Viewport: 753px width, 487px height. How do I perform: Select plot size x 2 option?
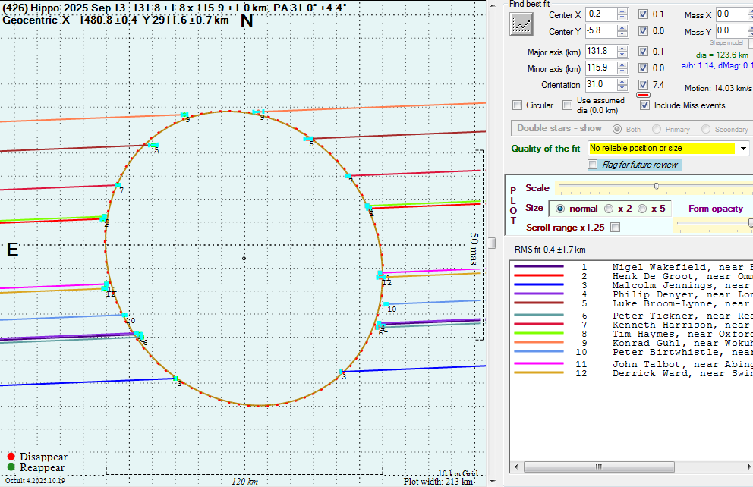coord(608,209)
